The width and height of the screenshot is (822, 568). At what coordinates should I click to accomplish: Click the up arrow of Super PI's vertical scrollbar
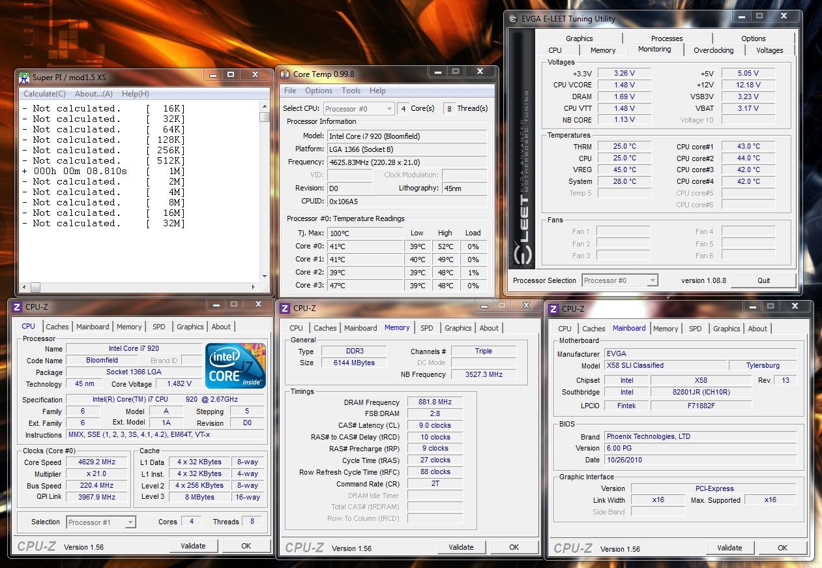point(264,106)
